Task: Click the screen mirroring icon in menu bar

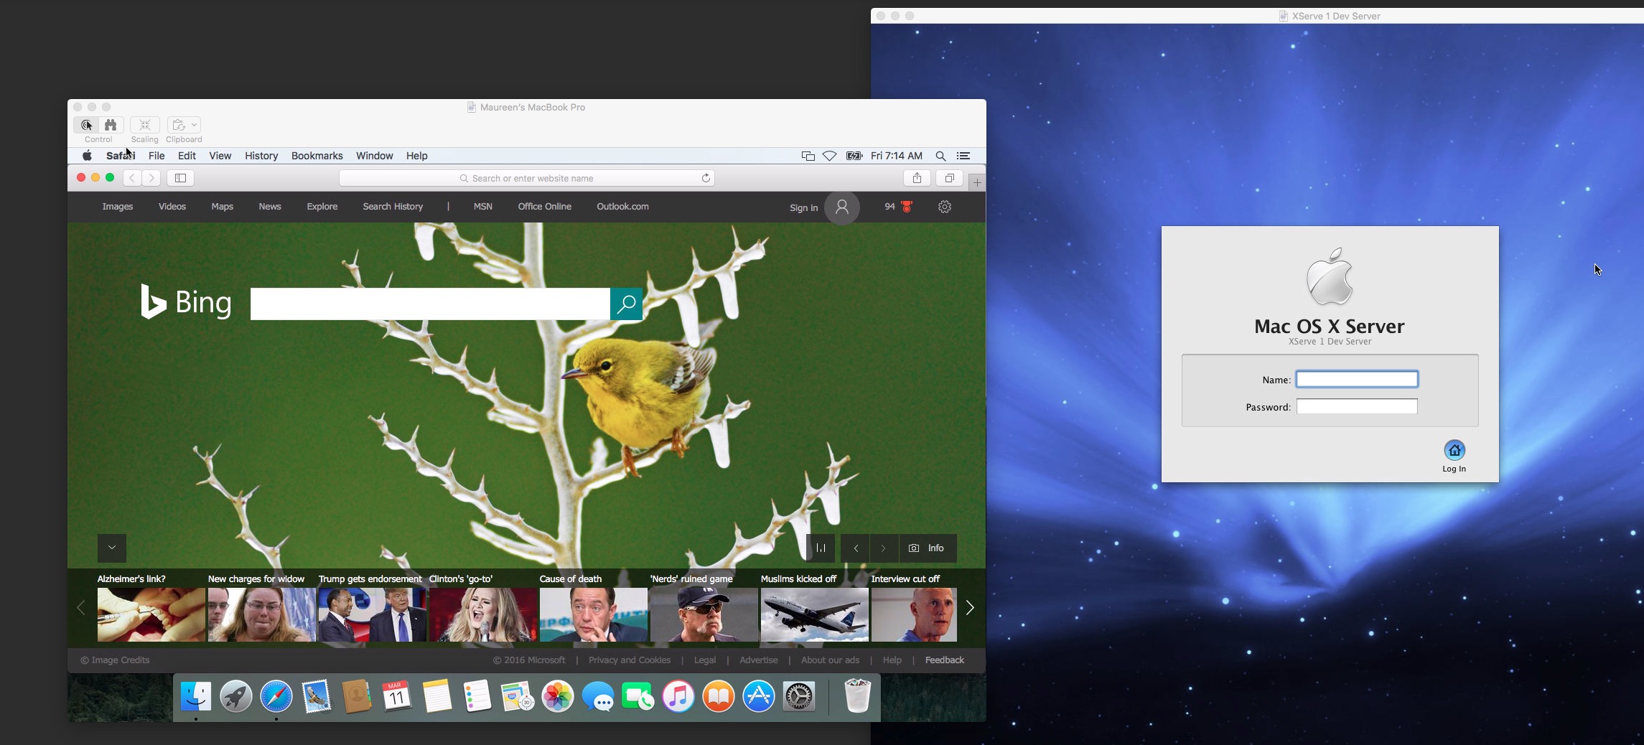Action: coord(808,156)
